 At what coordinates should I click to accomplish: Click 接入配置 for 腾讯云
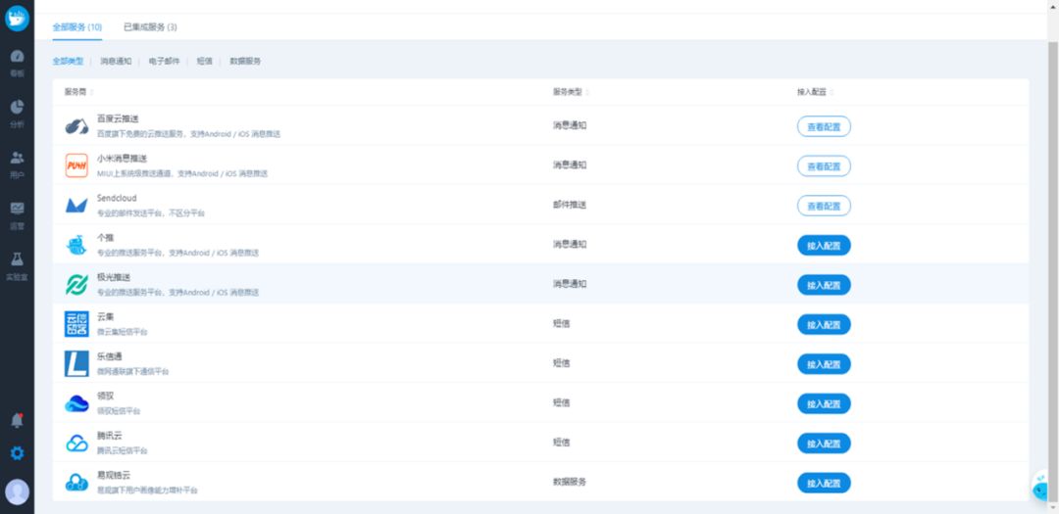[x=824, y=444]
